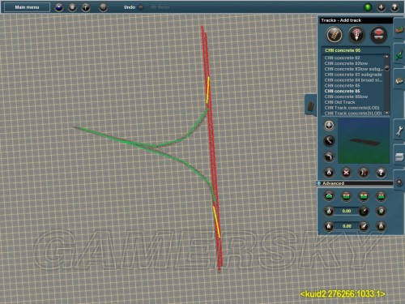
Task: Activate the Move track tool icon
Action: pyautogui.click(x=329, y=141)
